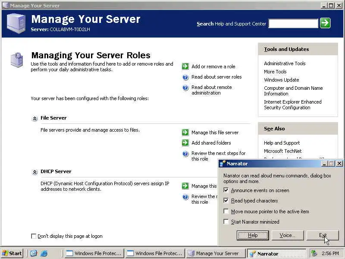
Task: Open Voice settings in Narrator
Action: click(x=288, y=235)
